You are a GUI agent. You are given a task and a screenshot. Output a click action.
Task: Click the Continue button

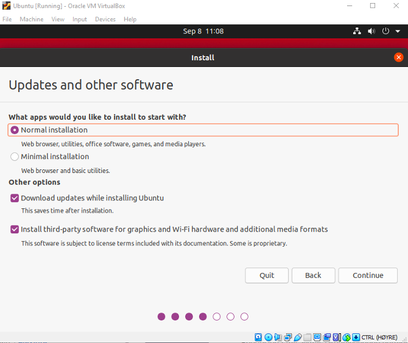368,275
